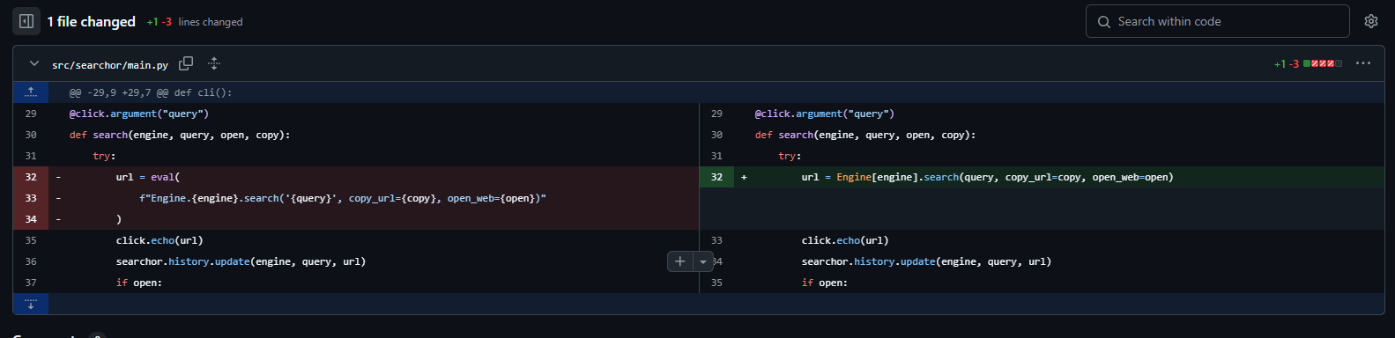1395x338 pixels.
Task: Toggle the file tree sidebar panel
Action: coord(26,21)
